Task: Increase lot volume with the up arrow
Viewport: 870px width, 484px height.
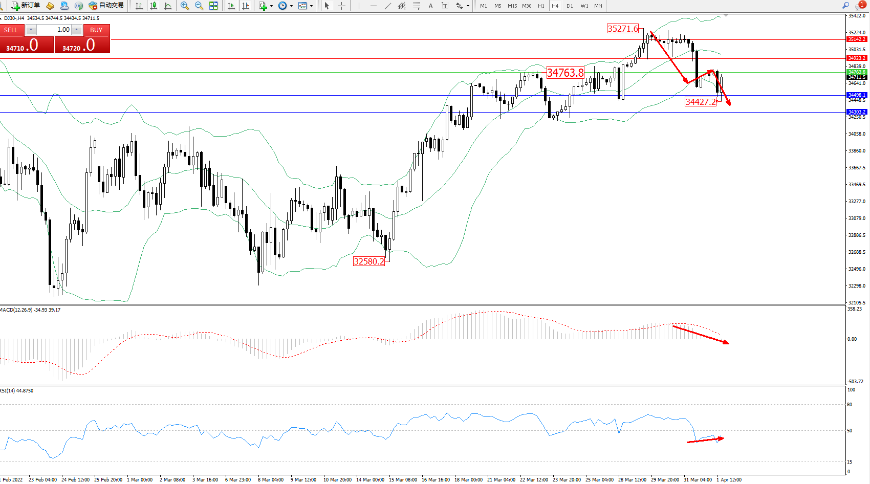Action: pos(76,30)
